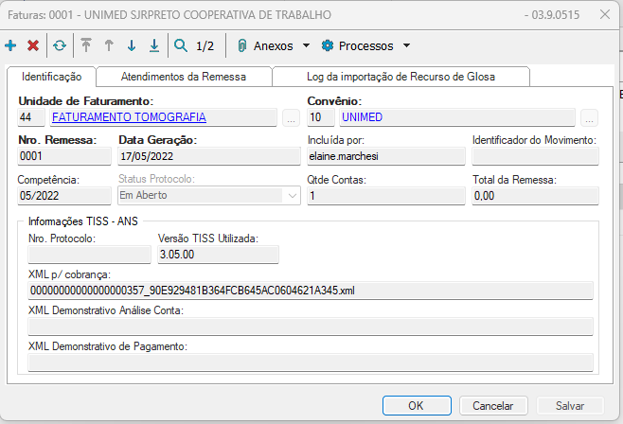Click the blue plus add record icon
623x424 pixels.
click(10, 45)
